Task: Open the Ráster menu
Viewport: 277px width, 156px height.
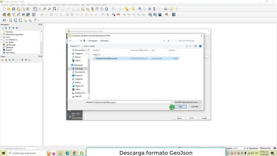Action: pos(64,5)
